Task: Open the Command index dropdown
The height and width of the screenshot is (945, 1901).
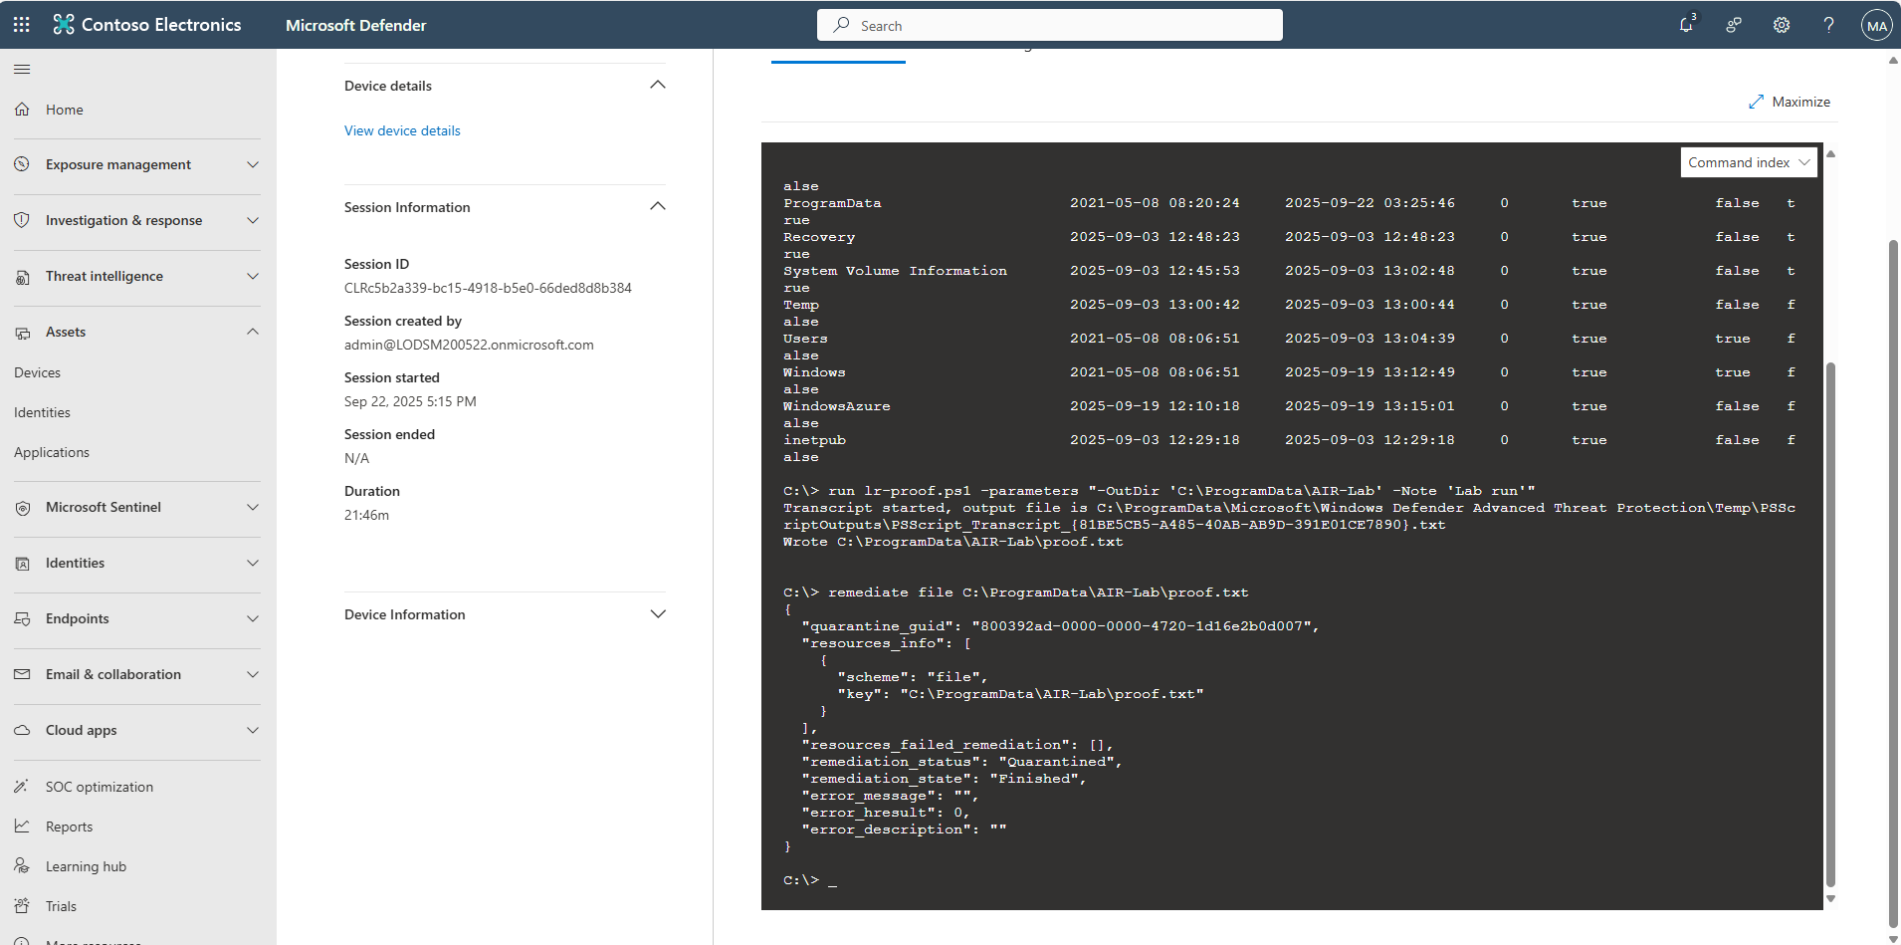Action: pyautogui.click(x=1749, y=162)
